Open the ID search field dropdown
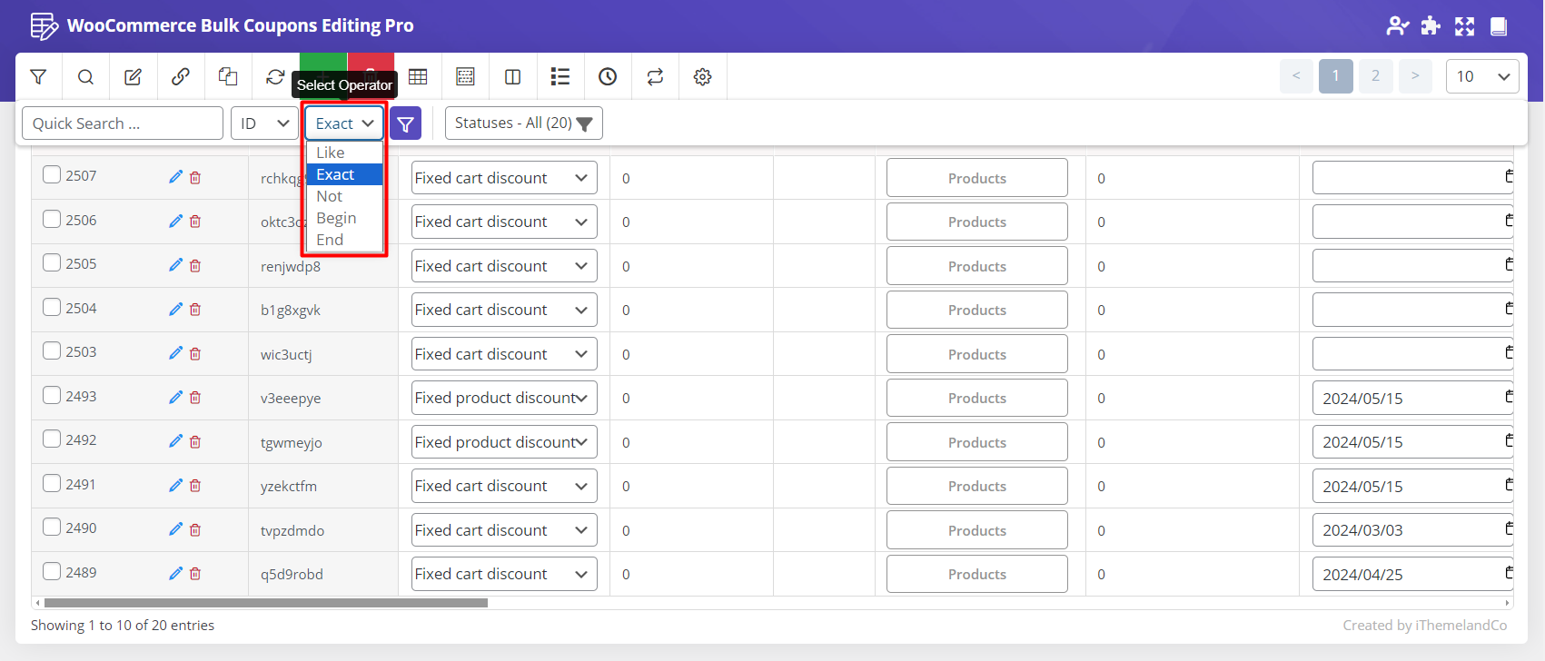This screenshot has height=661, width=1545. click(264, 123)
